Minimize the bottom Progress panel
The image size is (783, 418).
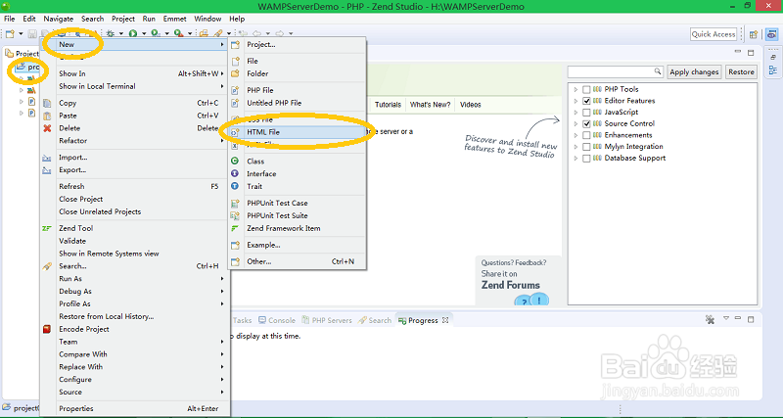click(739, 318)
